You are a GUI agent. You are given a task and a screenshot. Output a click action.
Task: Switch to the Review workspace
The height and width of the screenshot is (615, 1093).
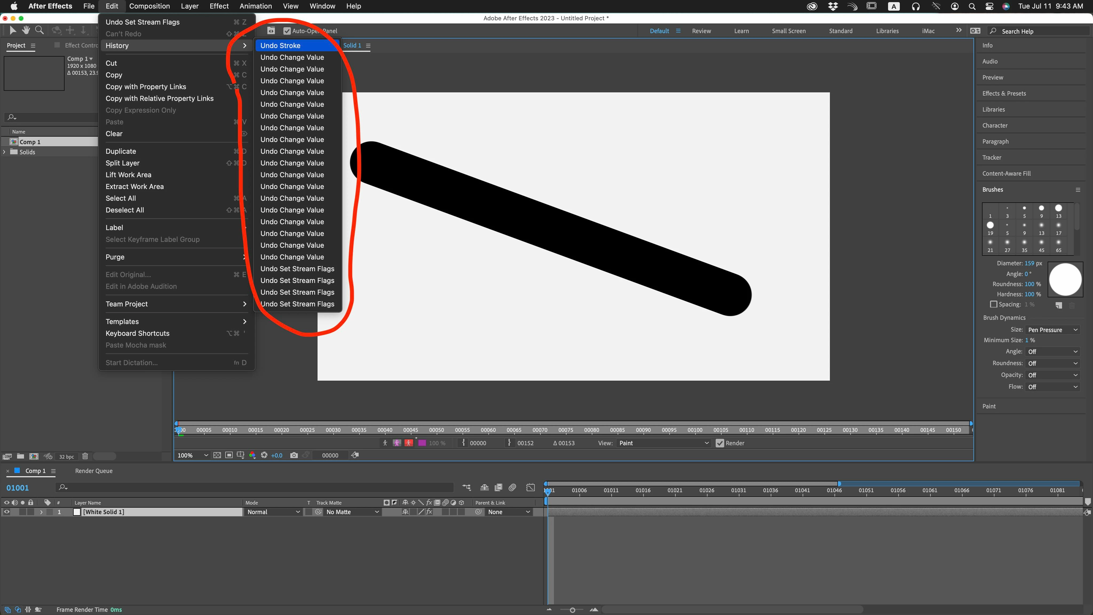coord(701,31)
